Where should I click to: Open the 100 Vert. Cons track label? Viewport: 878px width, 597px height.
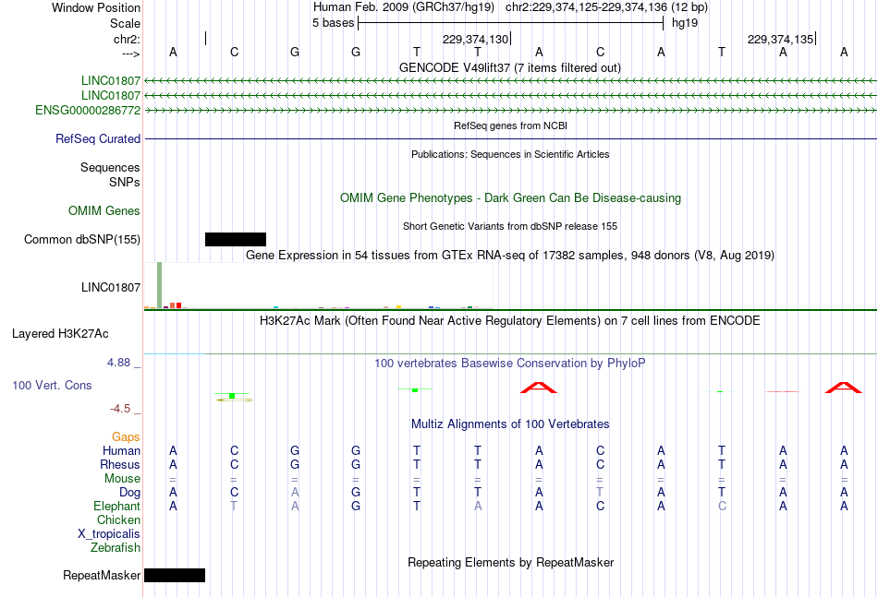tap(52, 385)
